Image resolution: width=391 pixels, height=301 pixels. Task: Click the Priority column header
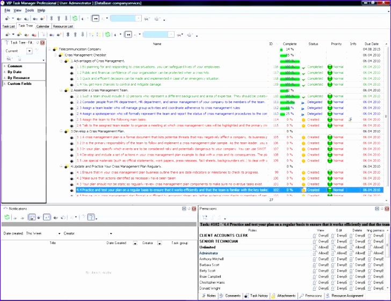[x=336, y=44]
